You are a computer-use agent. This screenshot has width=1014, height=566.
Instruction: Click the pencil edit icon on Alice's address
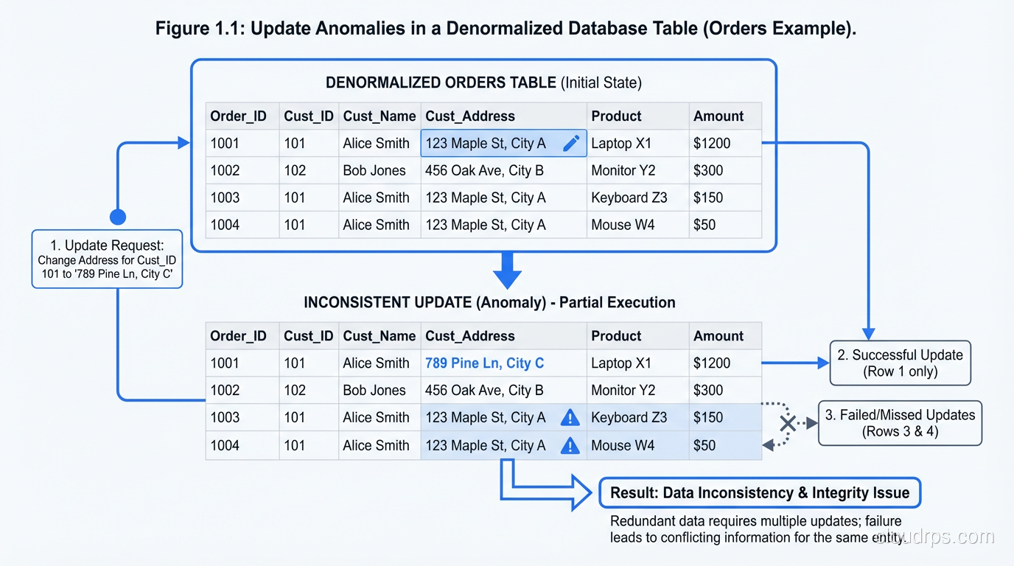pos(571,143)
